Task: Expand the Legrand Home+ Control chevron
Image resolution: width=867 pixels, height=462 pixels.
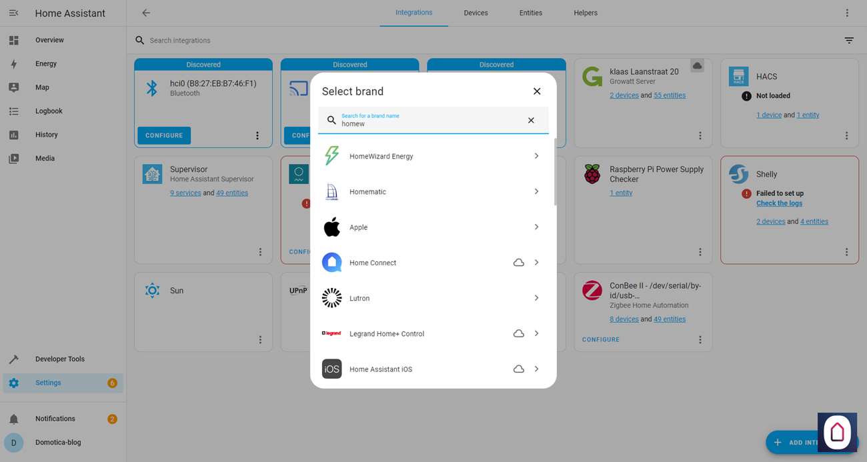Action: pyautogui.click(x=536, y=333)
